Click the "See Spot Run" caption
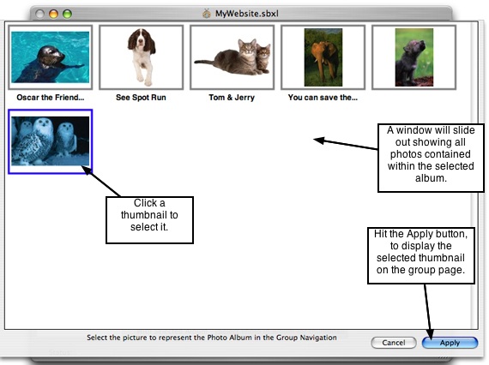 click(x=141, y=98)
